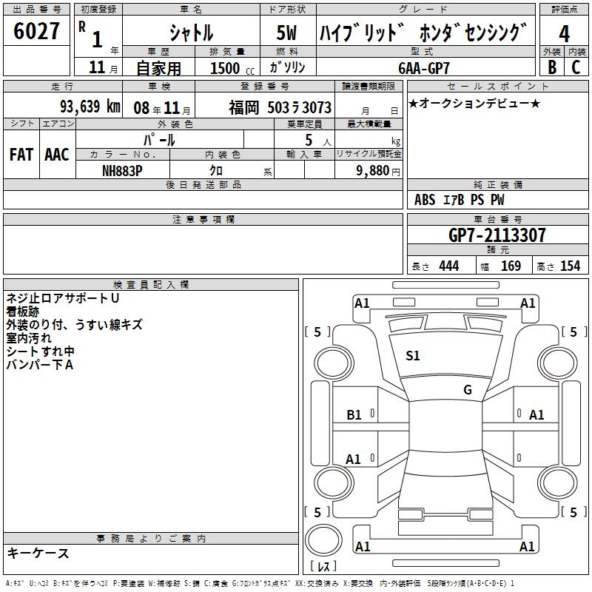
Task: Click the FAT shift type cell
Action: 21,154
